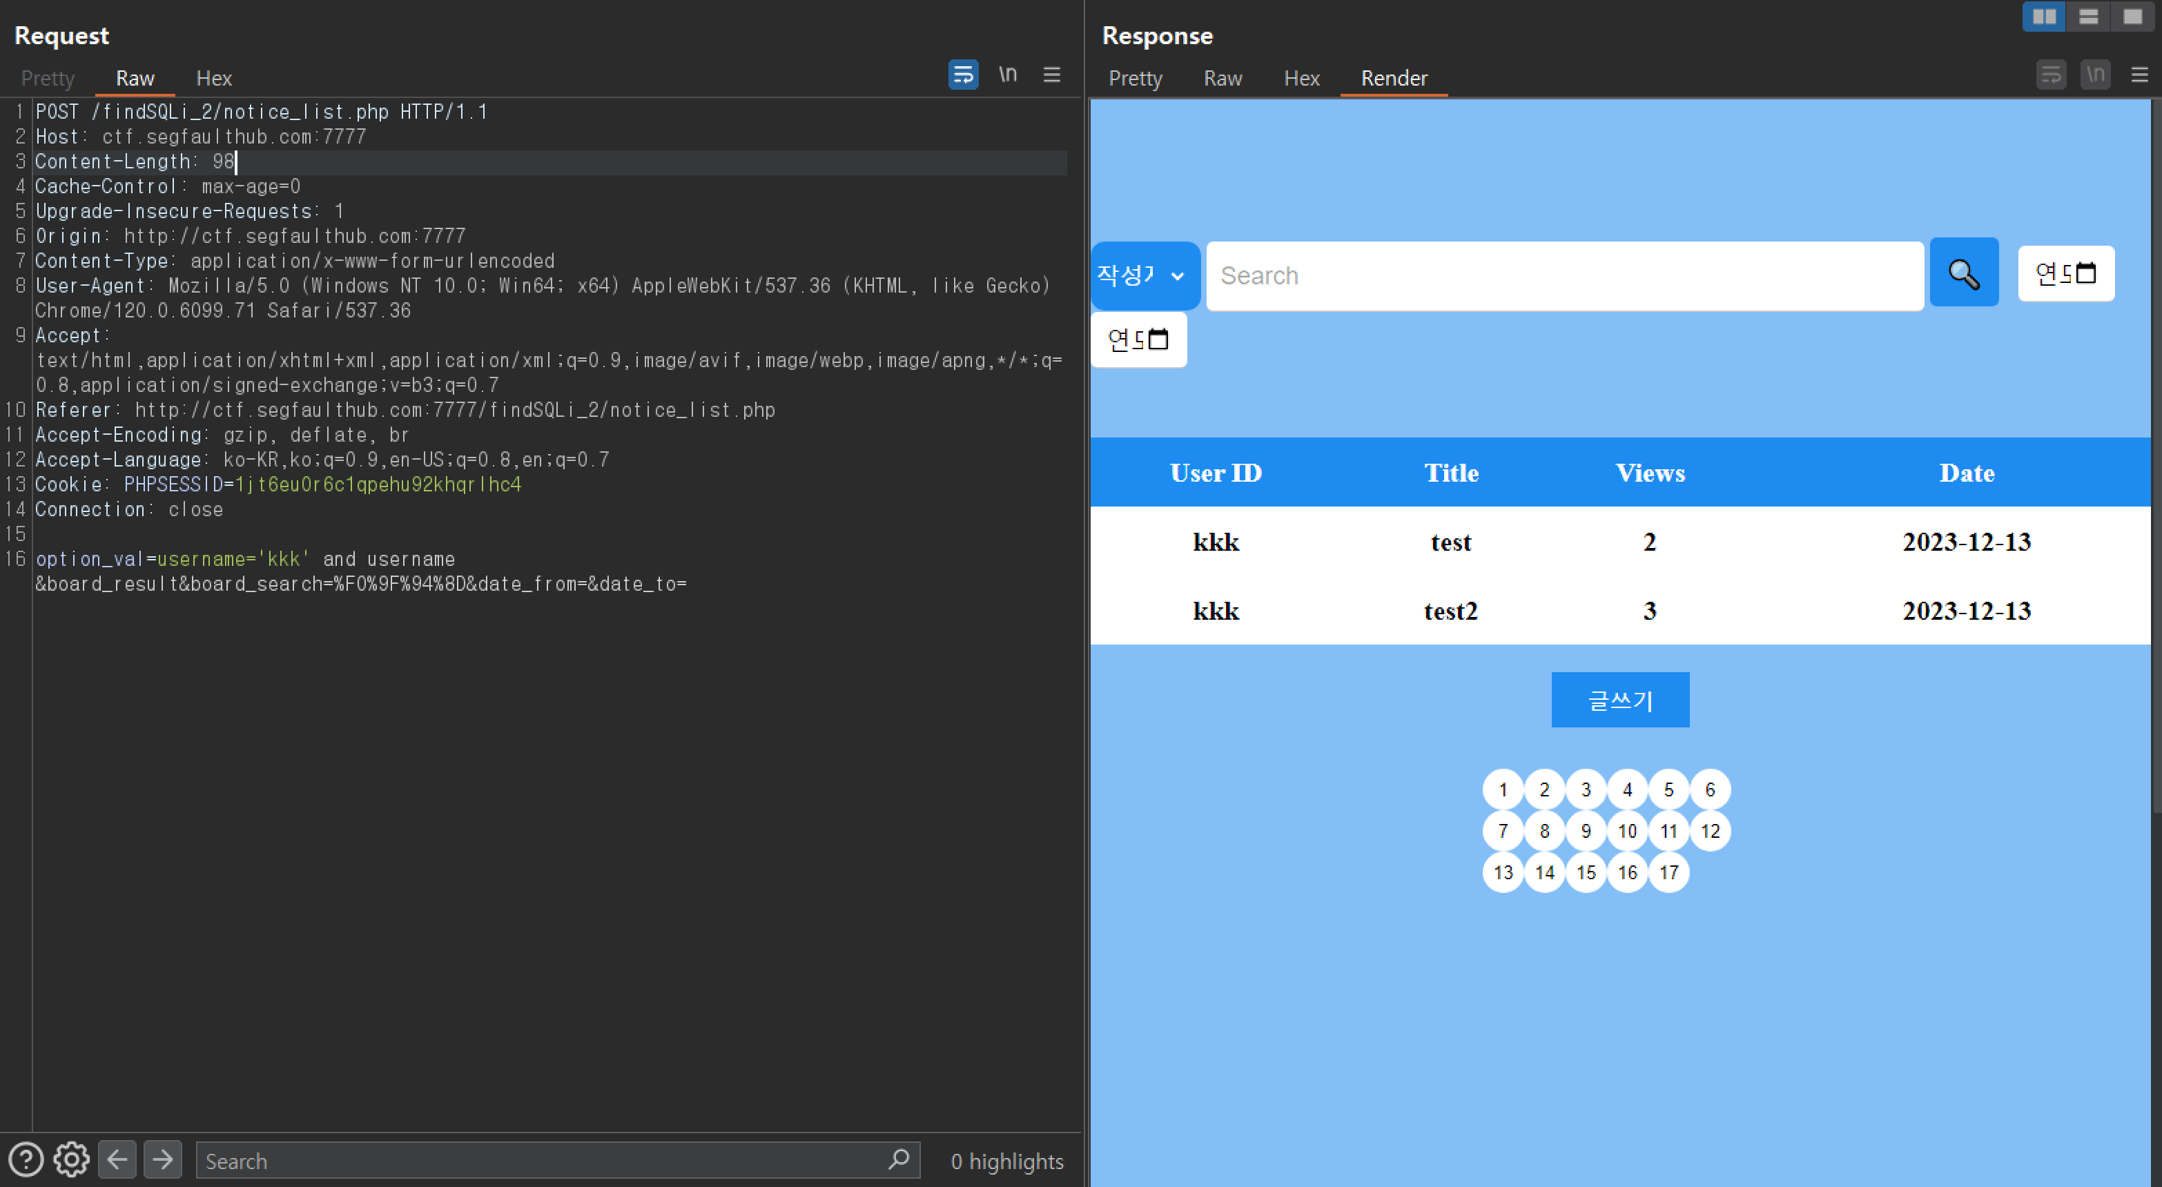Go to next search match arrow
Viewport: 2162px width, 1187px height.
(162, 1160)
